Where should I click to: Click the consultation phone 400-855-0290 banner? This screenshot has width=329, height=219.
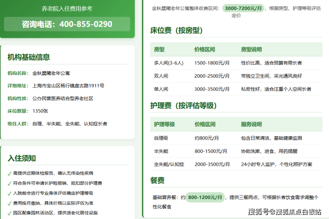point(67,24)
